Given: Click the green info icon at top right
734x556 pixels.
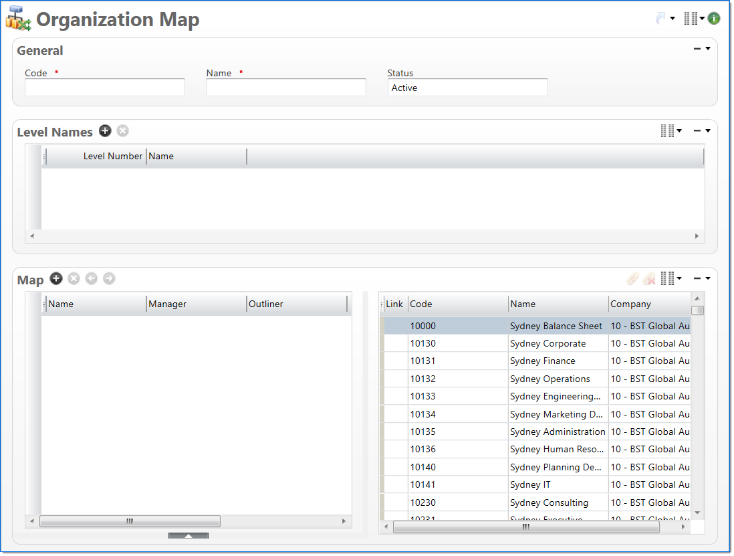Looking at the screenshot, I should [x=714, y=19].
